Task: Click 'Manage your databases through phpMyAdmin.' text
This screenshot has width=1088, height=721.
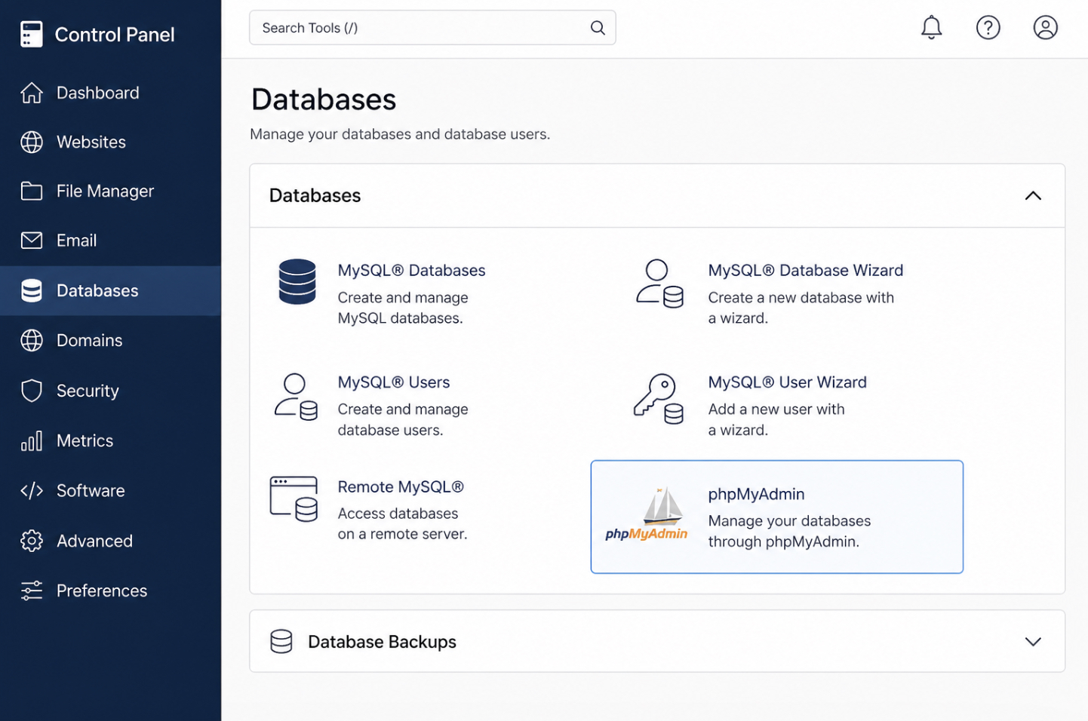Action: tap(789, 531)
